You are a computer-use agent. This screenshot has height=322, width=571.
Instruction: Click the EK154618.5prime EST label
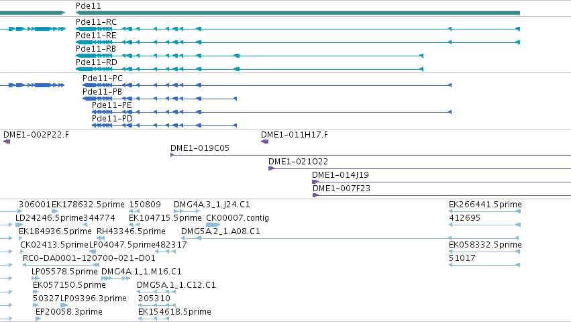tap(175, 313)
